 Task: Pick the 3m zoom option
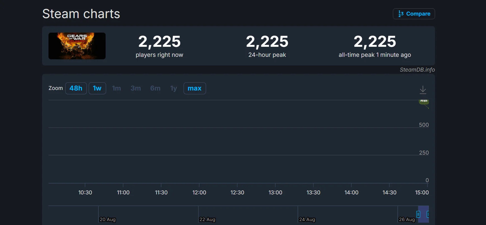(136, 88)
